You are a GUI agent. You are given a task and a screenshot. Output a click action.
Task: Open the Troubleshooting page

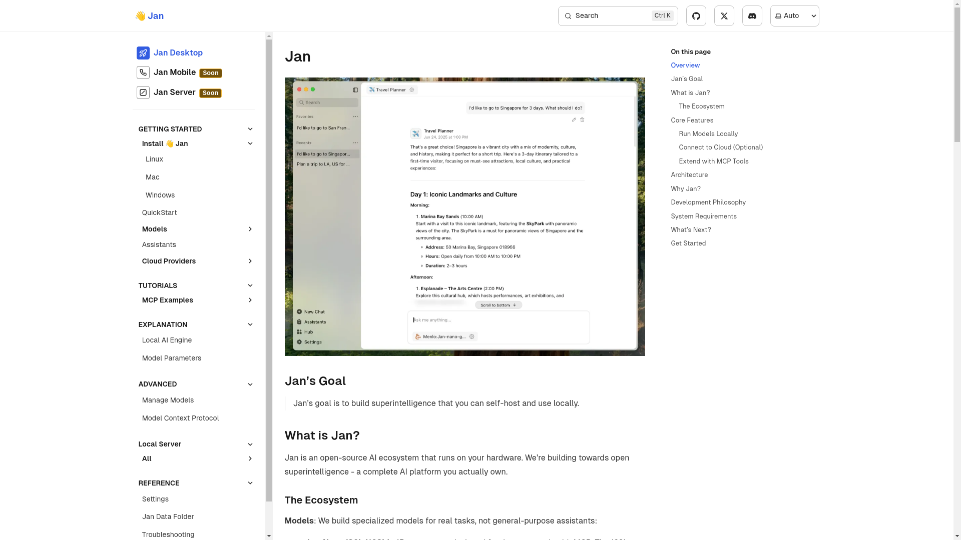168,534
